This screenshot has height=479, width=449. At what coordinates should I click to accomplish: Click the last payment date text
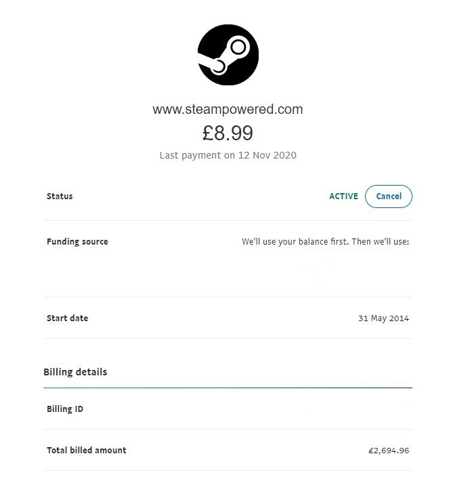[228, 155]
